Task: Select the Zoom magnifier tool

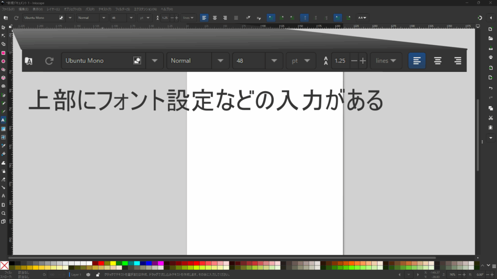Action: coord(3,213)
